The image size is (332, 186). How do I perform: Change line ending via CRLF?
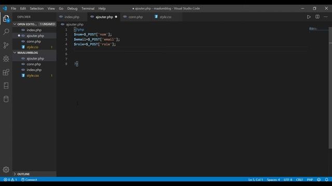click(299, 180)
